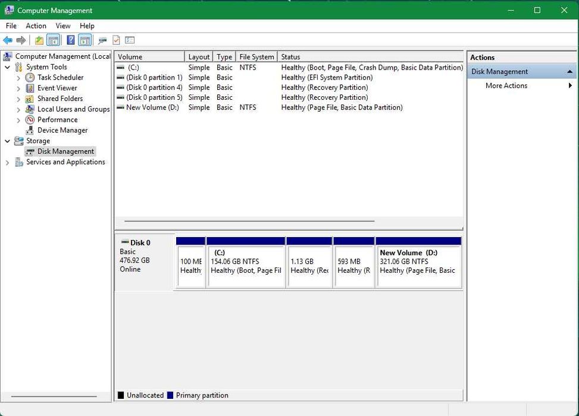The height and width of the screenshot is (416, 579).
Task: Select Disk 0 partition 1 volume row
Action: 289,77
